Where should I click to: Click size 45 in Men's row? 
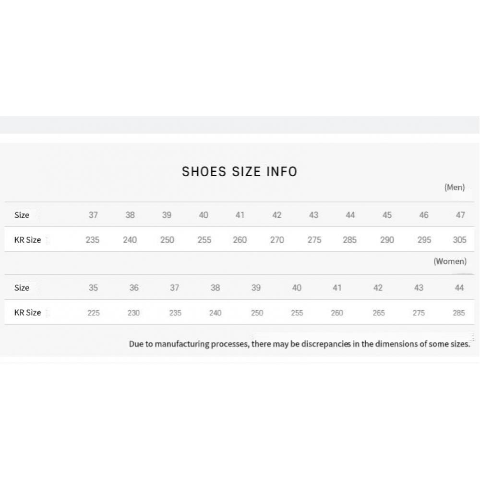[x=387, y=215]
